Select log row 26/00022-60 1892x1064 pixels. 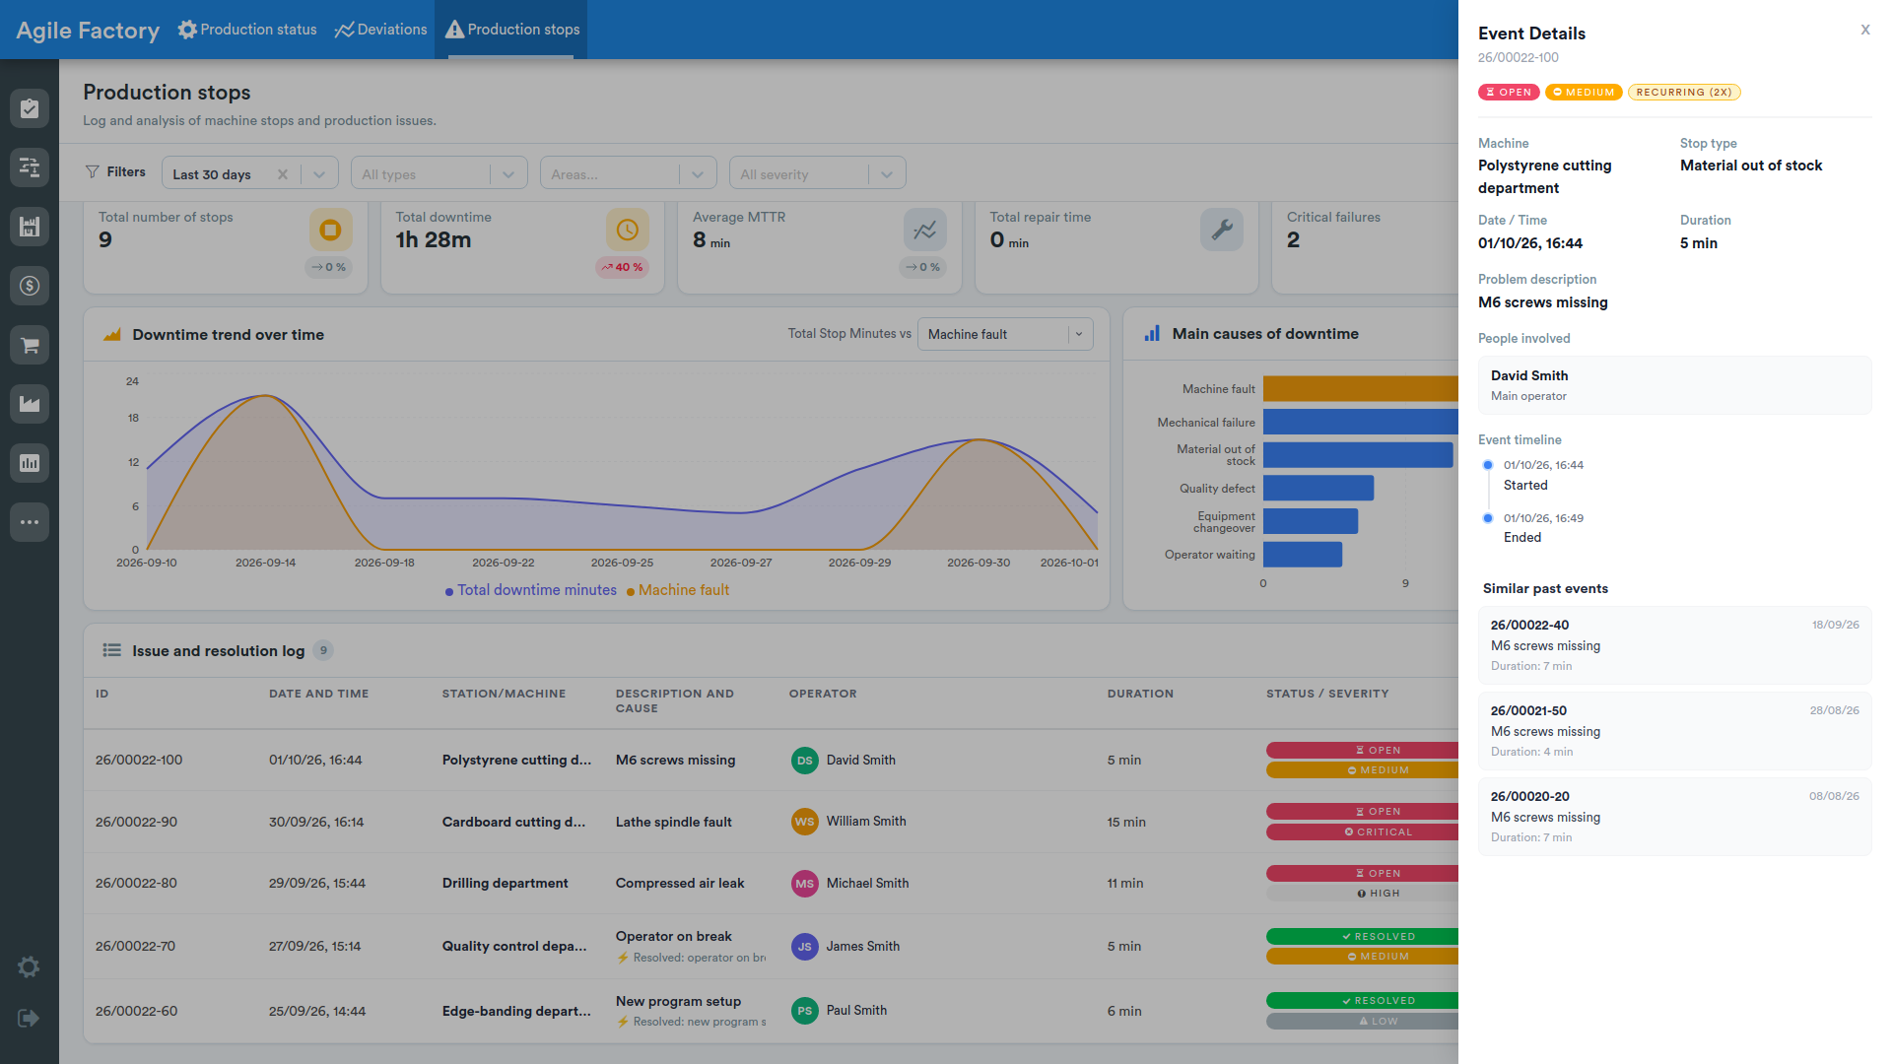point(771,1011)
